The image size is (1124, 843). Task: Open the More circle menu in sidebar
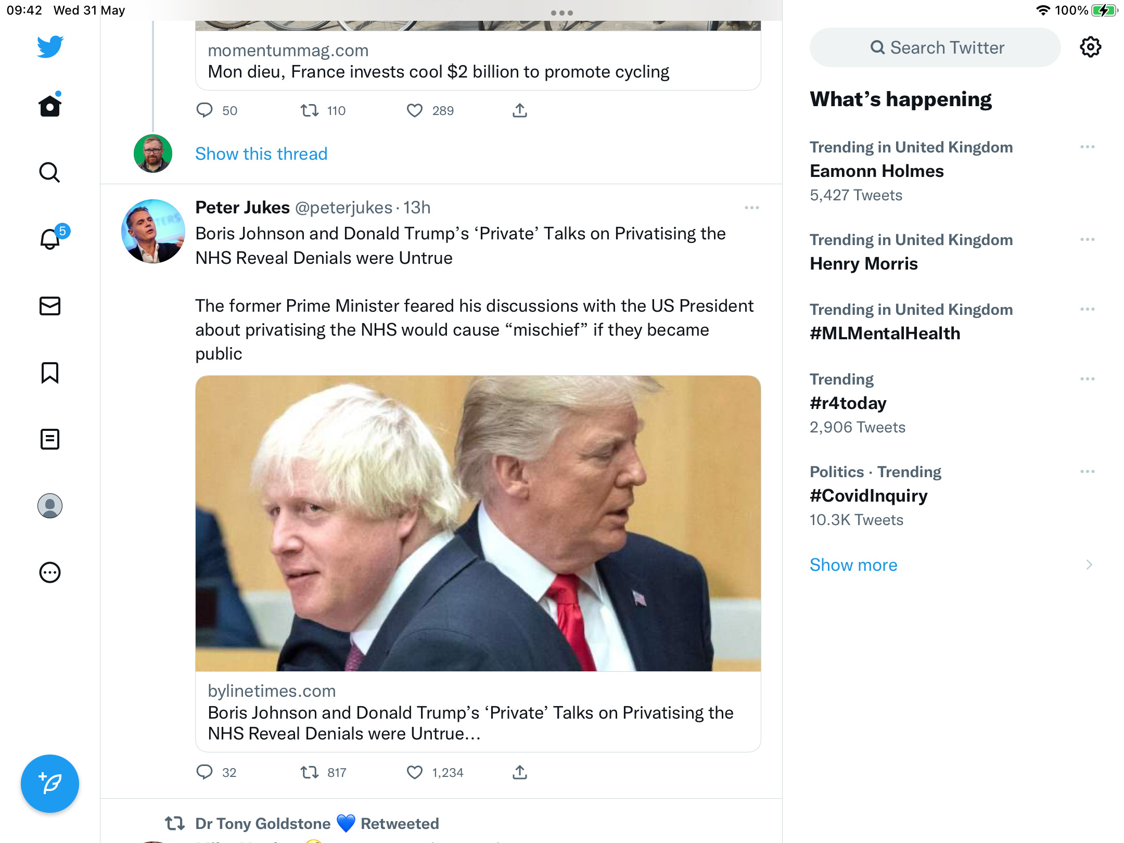click(x=50, y=572)
